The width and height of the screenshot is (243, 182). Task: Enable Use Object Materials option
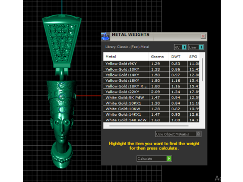[178, 134]
